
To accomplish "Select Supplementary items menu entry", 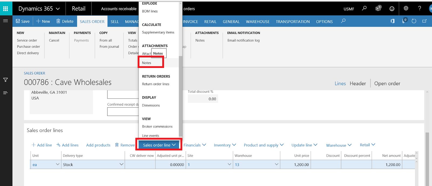I will [x=158, y=32].
